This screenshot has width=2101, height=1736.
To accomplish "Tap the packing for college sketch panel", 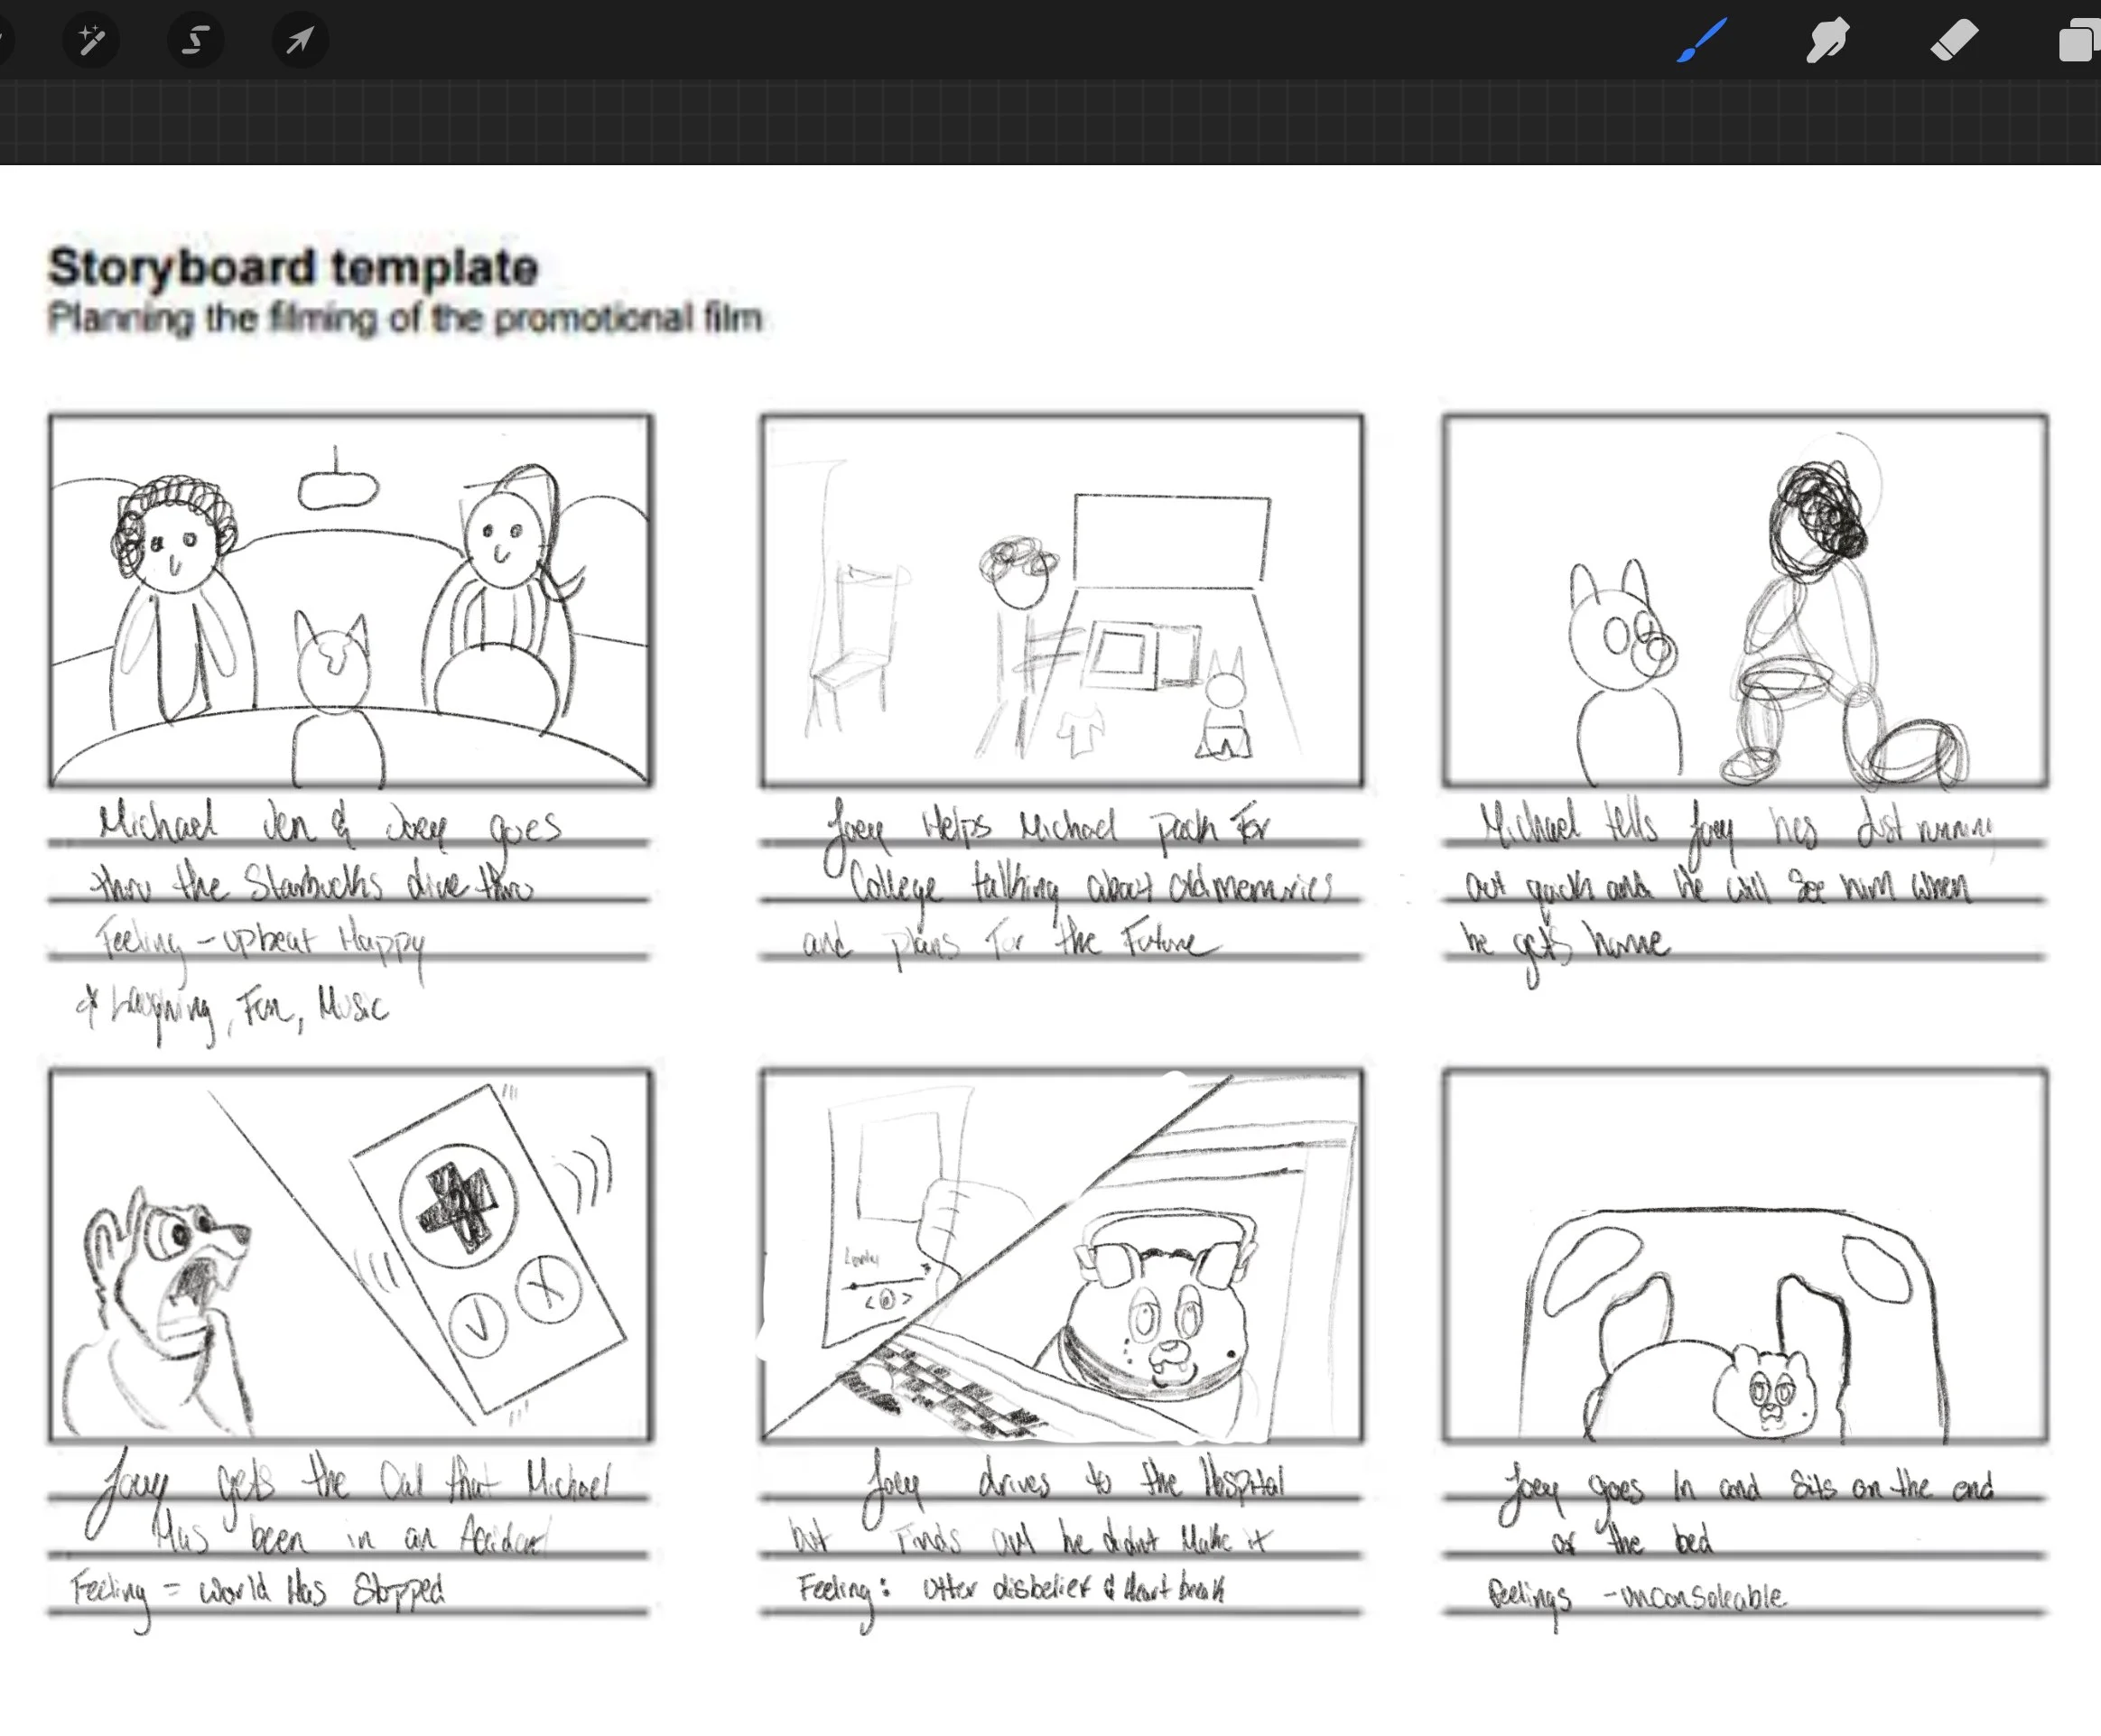I will (x=1061, y=600).
